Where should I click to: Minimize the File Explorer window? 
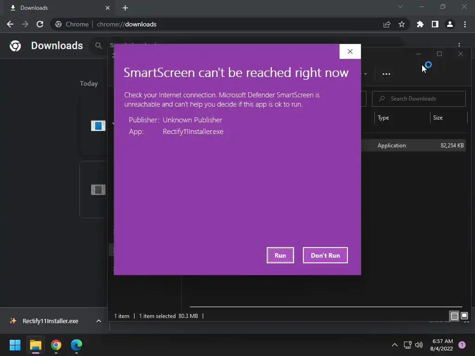418,54
